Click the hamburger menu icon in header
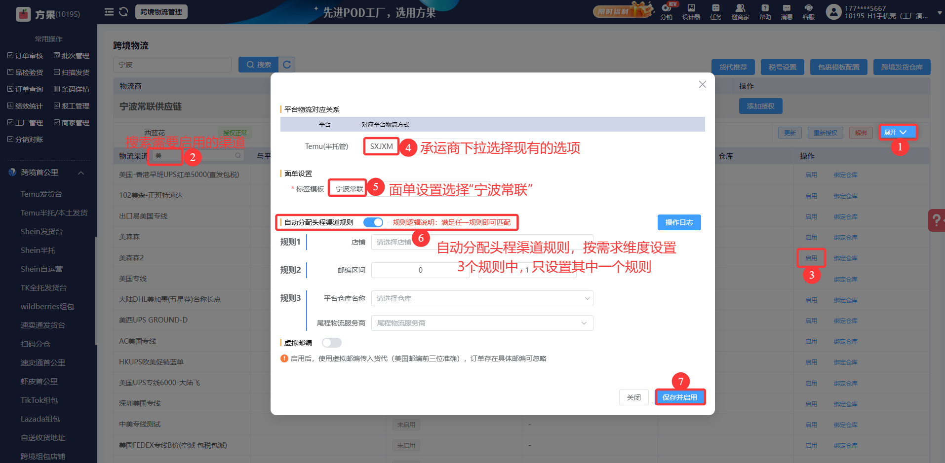Viewport: 945px width, 463px height. tap(109, 12)
